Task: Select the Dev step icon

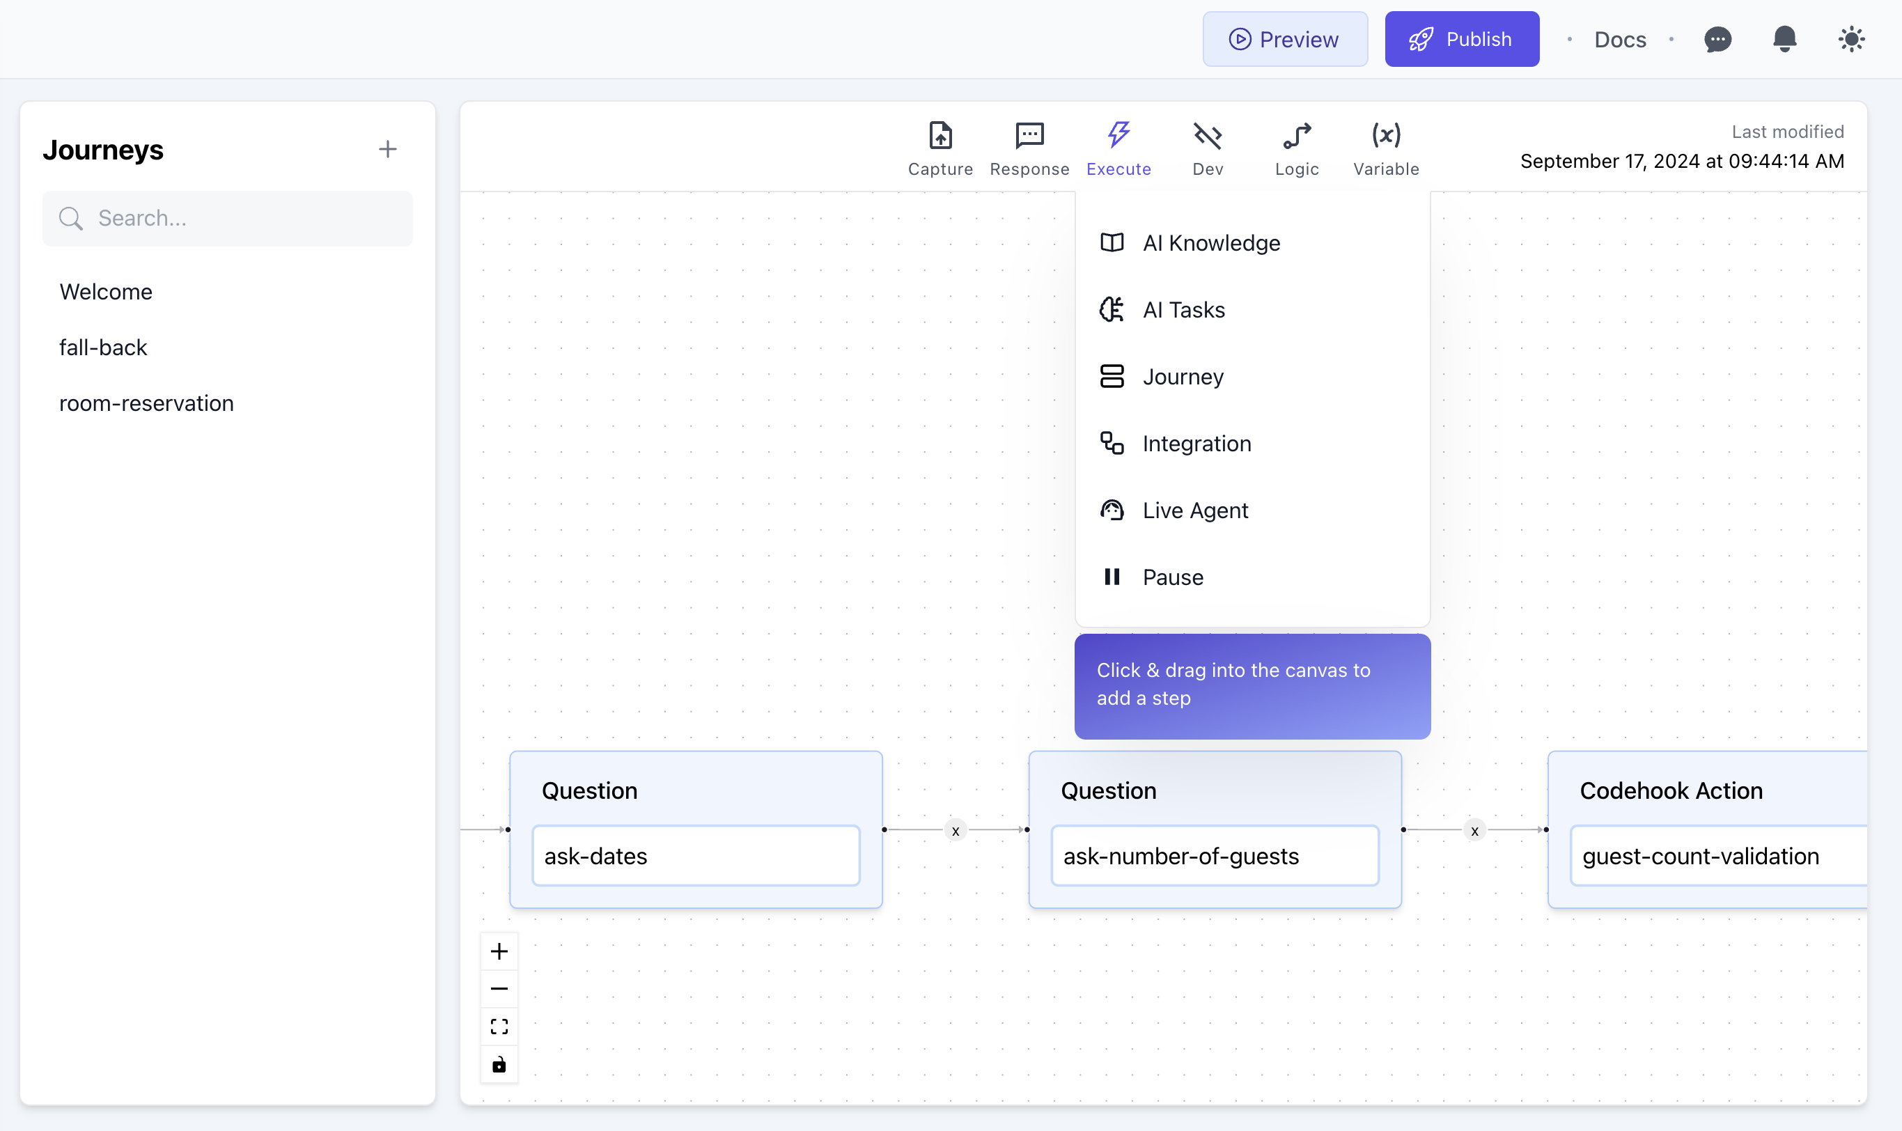Action: [1208, 147]
